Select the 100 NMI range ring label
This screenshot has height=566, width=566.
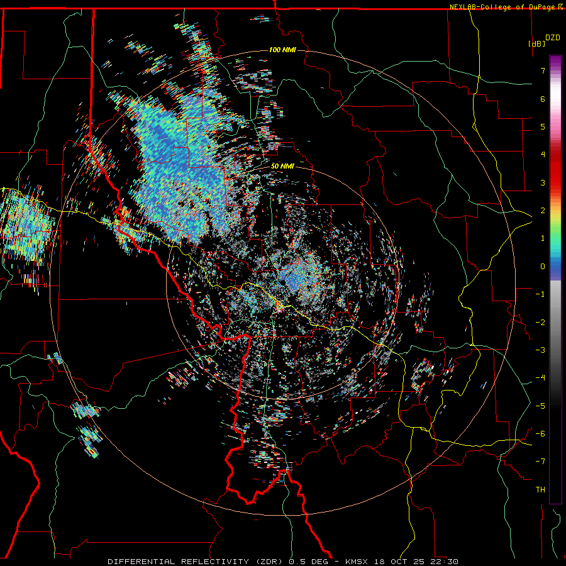282,50
